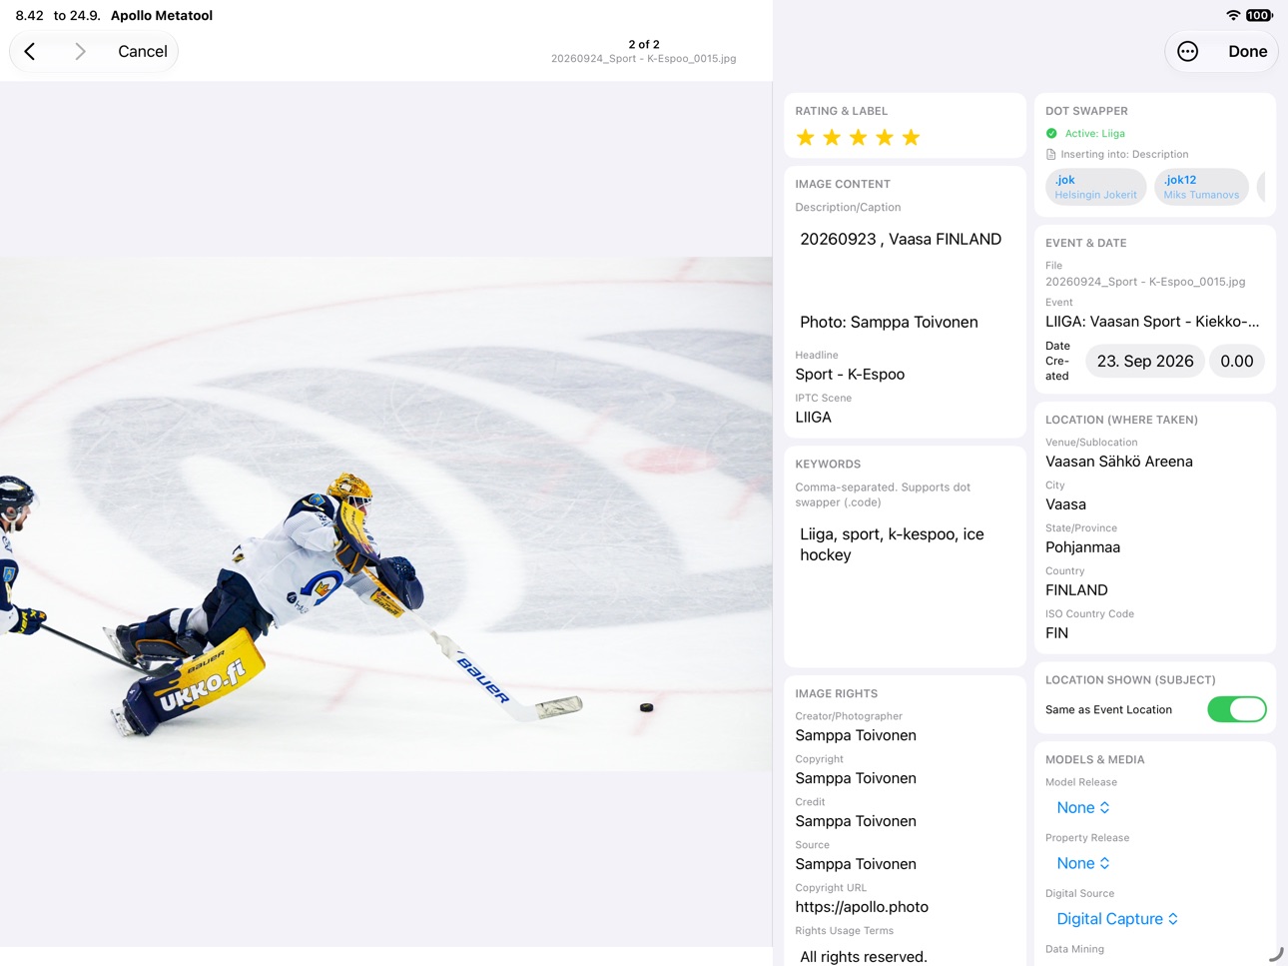Click the file name in Event & Date
The height and width of the screenshot is (966, 1288).
point(1145,282)
